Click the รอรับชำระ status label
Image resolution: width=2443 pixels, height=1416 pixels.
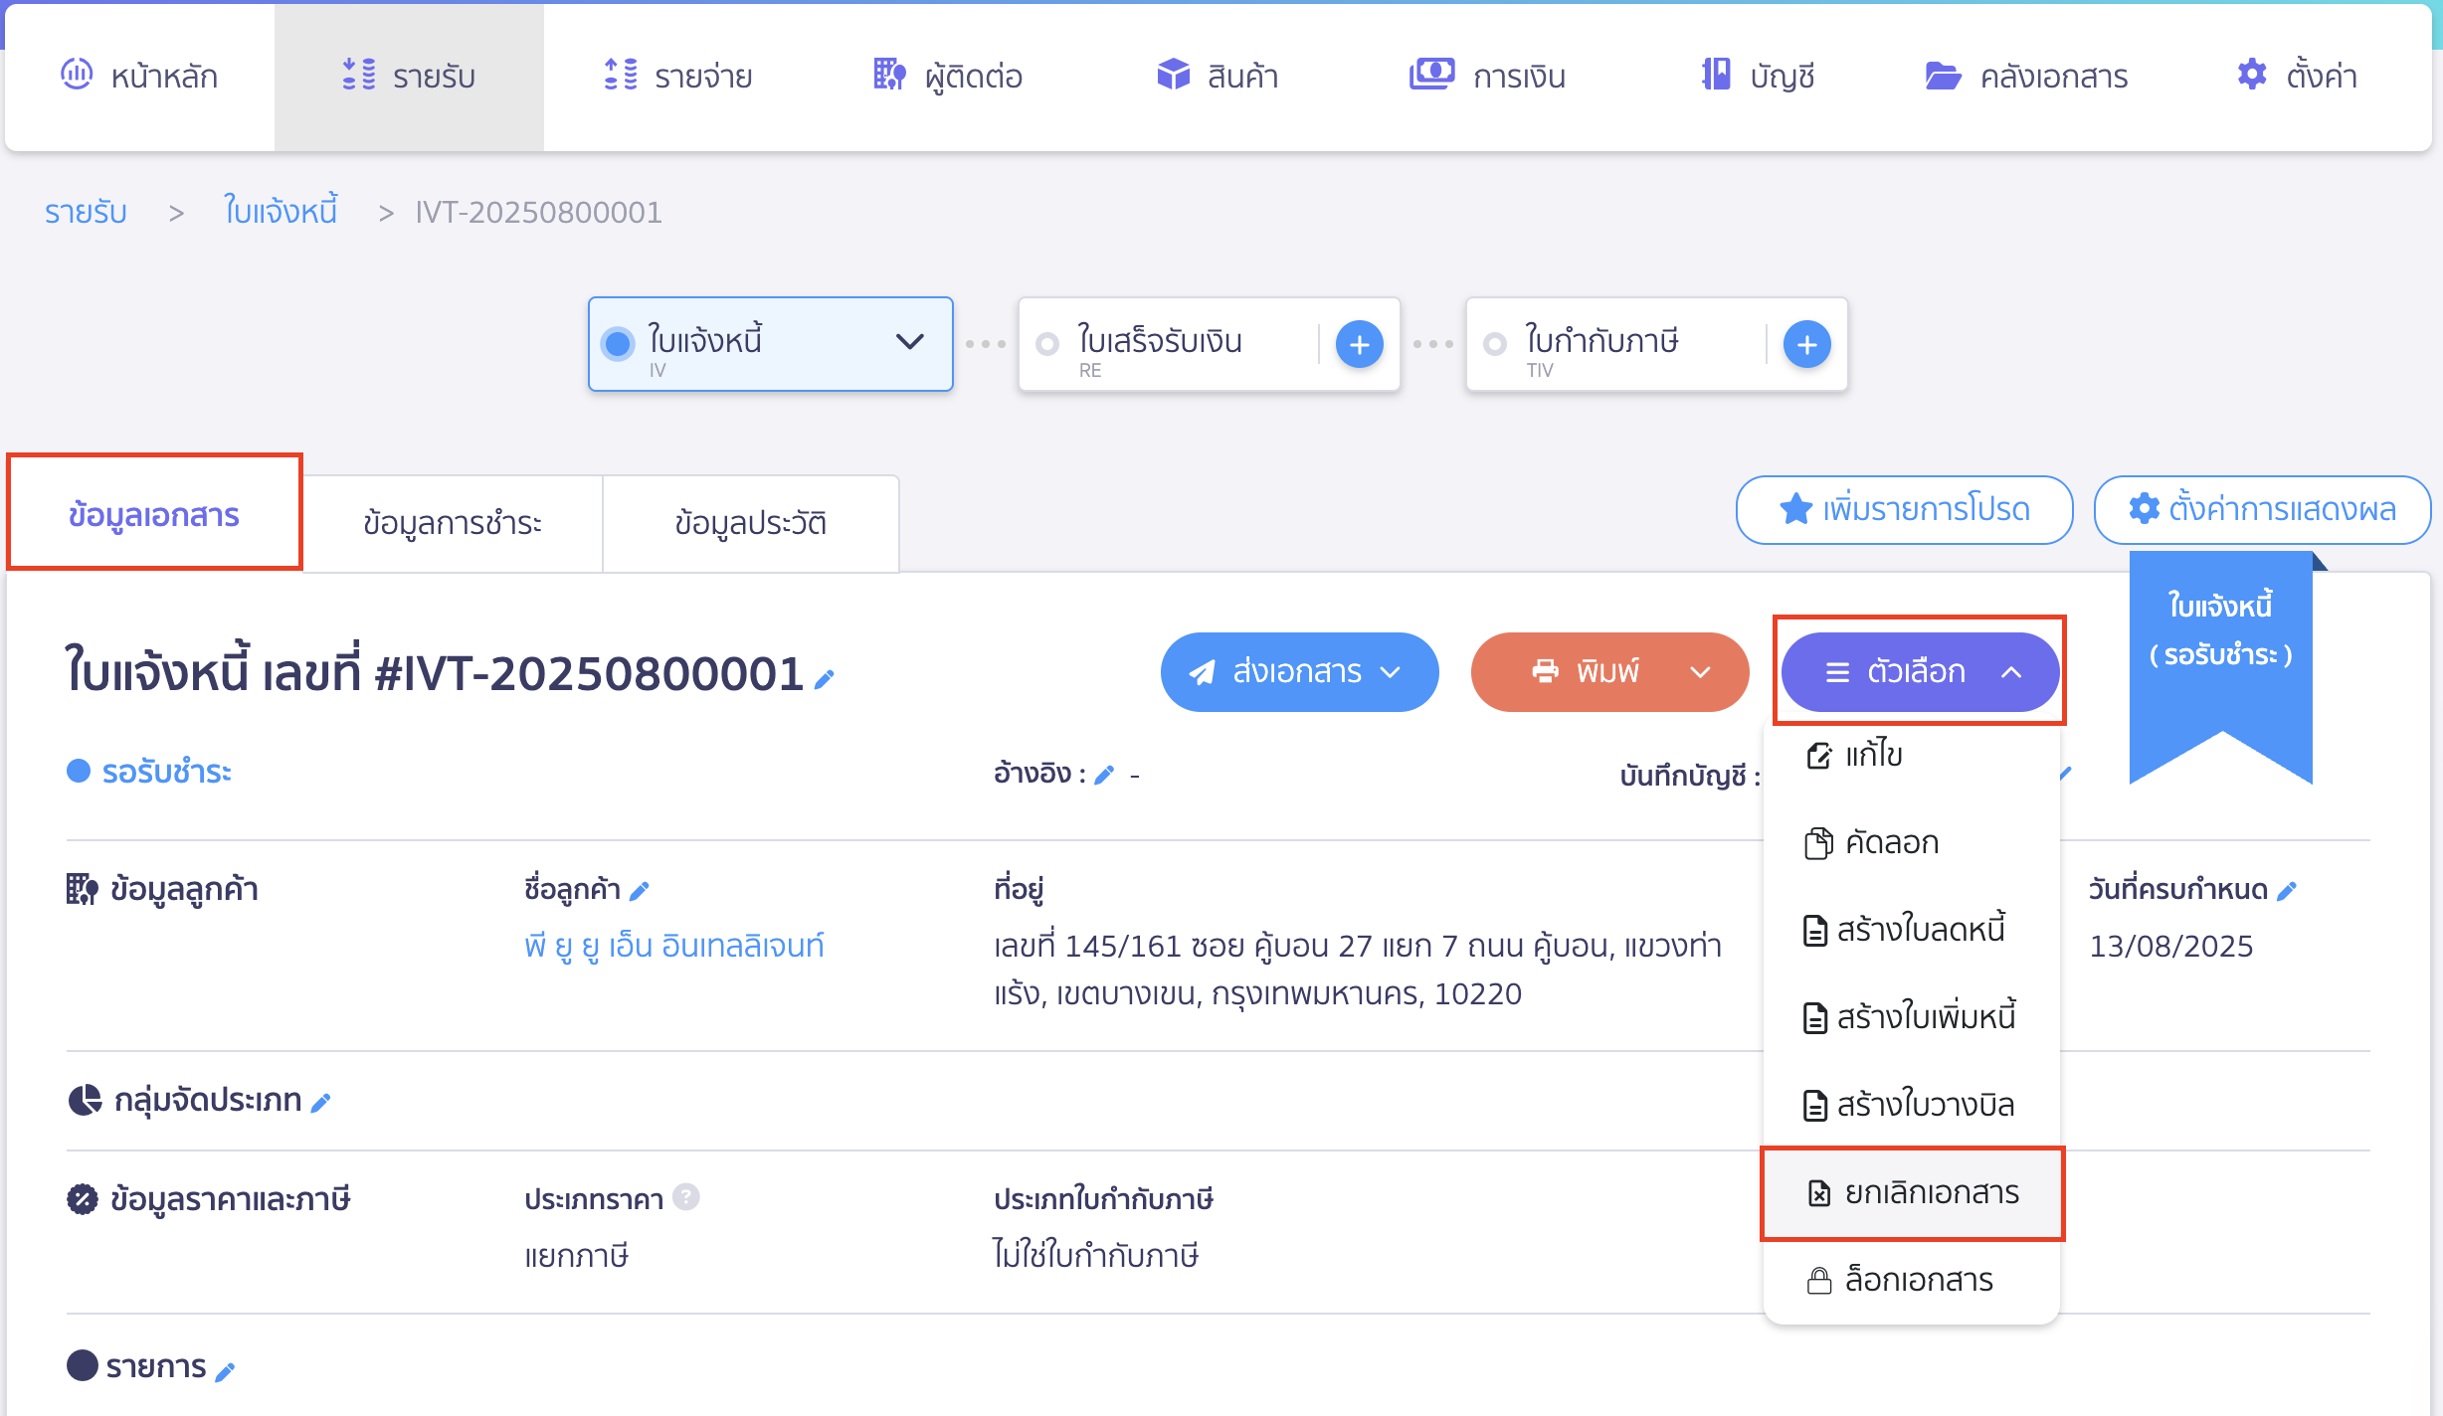click(x=166, y=772)
